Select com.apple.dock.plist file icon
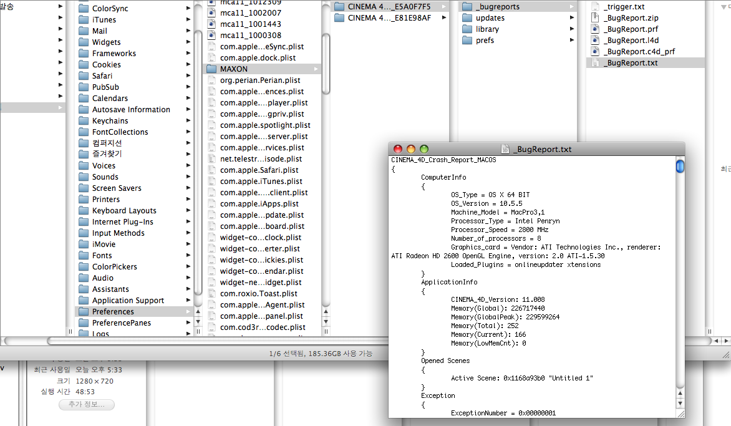 click(x=211, y=58)
